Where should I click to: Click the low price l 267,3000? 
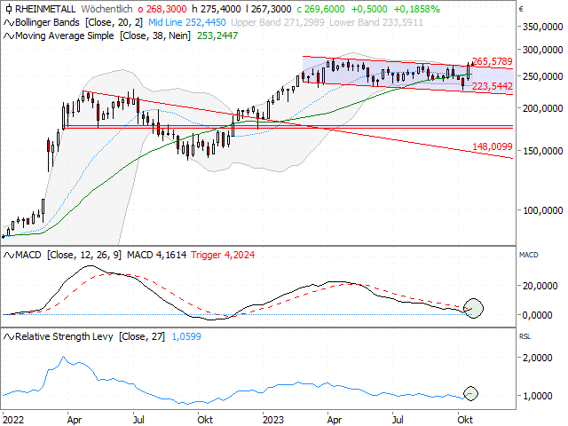pos(268,9)
